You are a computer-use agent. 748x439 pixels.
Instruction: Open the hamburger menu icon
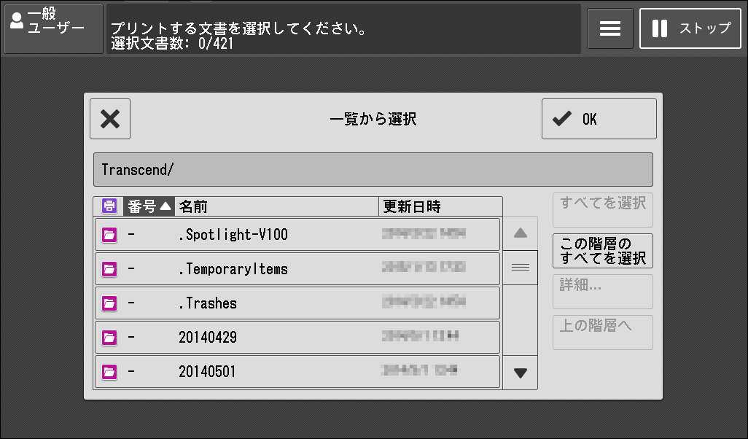(609, 28)
